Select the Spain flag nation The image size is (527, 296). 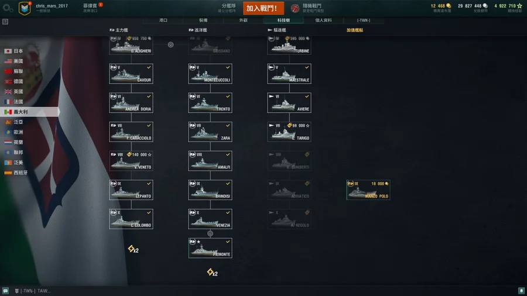click(x=15, y=173)
